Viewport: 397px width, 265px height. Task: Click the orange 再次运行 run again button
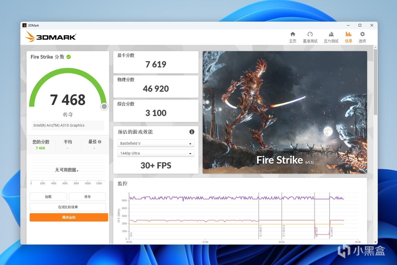pyautogui.click(x=69, y=217)
